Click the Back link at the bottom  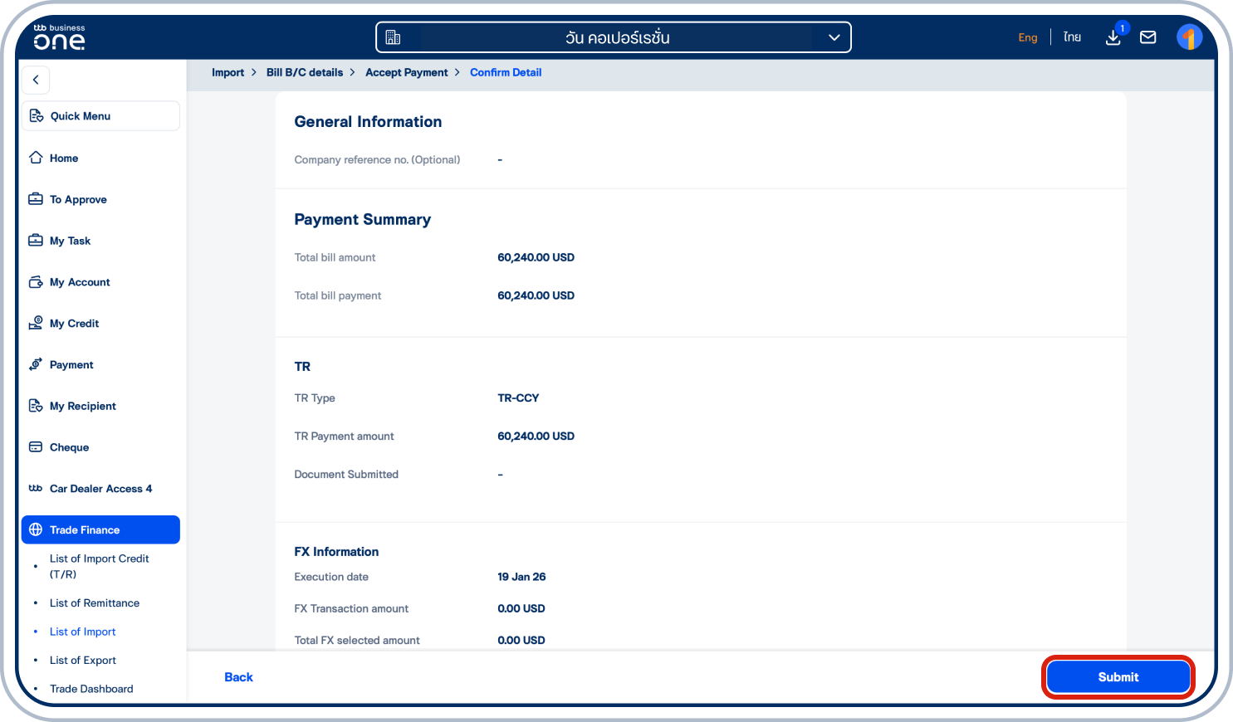coord(238,677)
